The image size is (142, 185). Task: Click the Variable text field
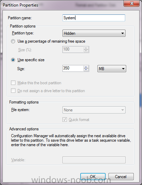pyautogui.click(x=94, y=160)
